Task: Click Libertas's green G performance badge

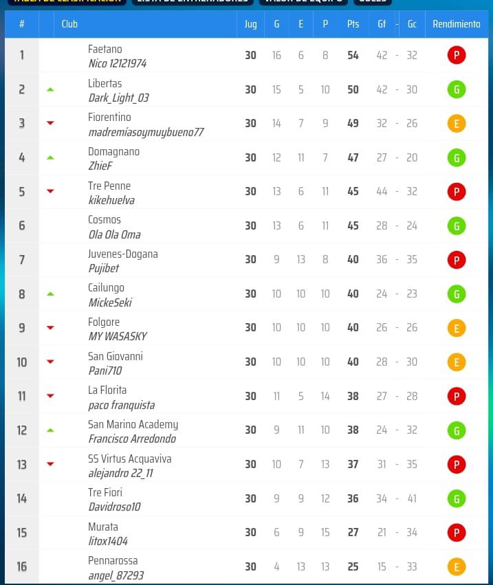Action: (x=456, y=89)
